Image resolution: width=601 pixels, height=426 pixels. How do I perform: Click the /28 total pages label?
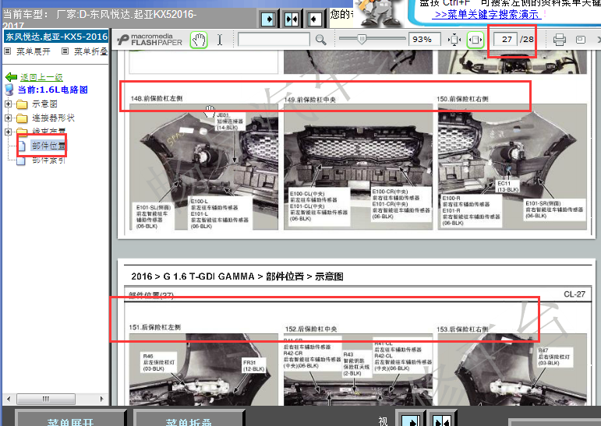point(527,40)
